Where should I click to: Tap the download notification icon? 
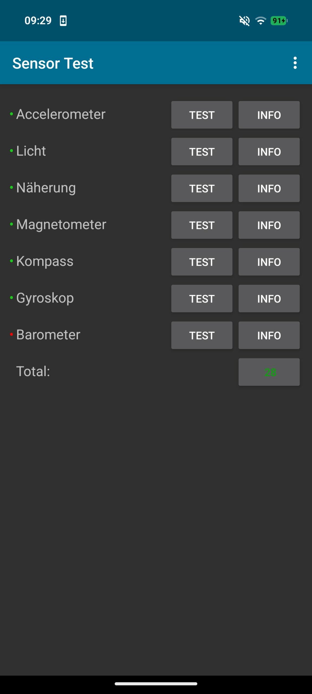(63, 21)
